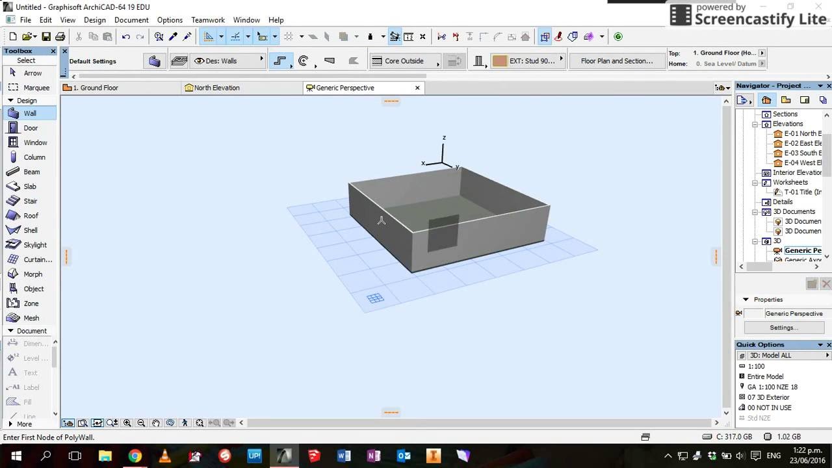Toggle the Ruler toolbar button
Image resolution: width=832 pixels, height=468 pixels.
click(x=408, y=36)
